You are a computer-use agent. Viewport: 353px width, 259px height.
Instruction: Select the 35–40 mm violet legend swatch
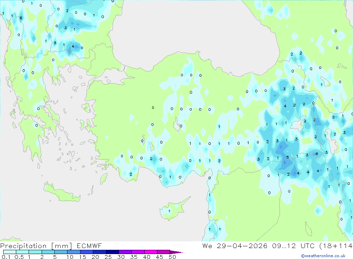click(138, 252)
